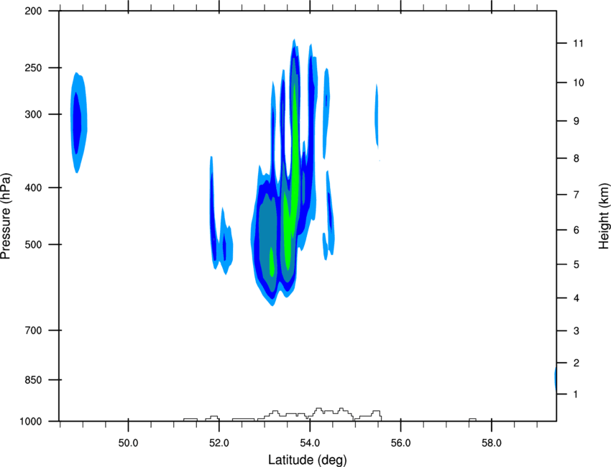Pick the 2 km height label
611x467 pixels.
(576, 363)
